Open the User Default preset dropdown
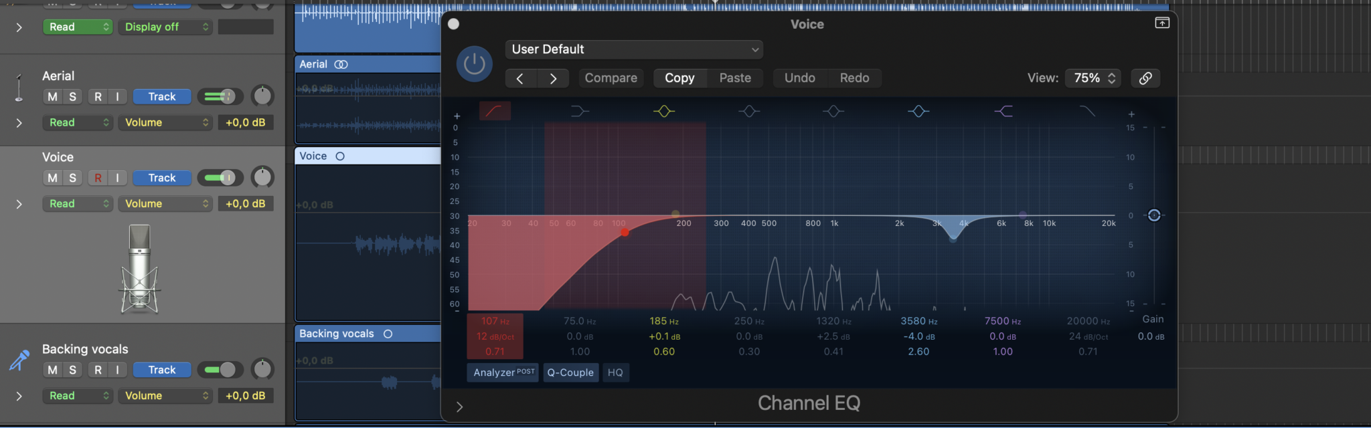This screenshot has width=1371, height=428. 633,49
